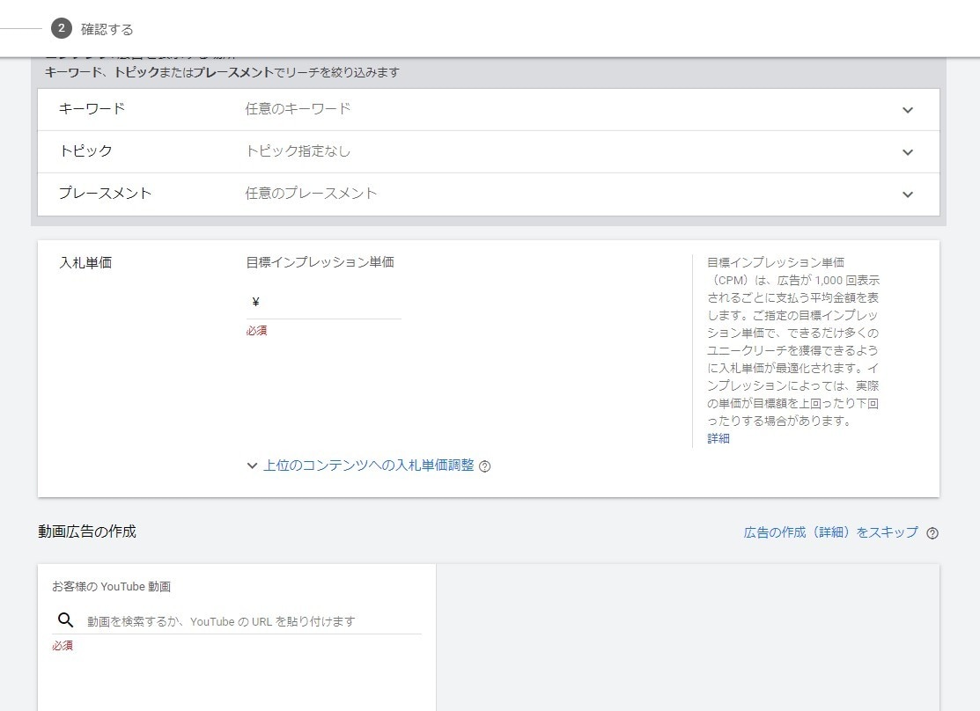Click 必須 warning under YouTube search

(62, 645)
